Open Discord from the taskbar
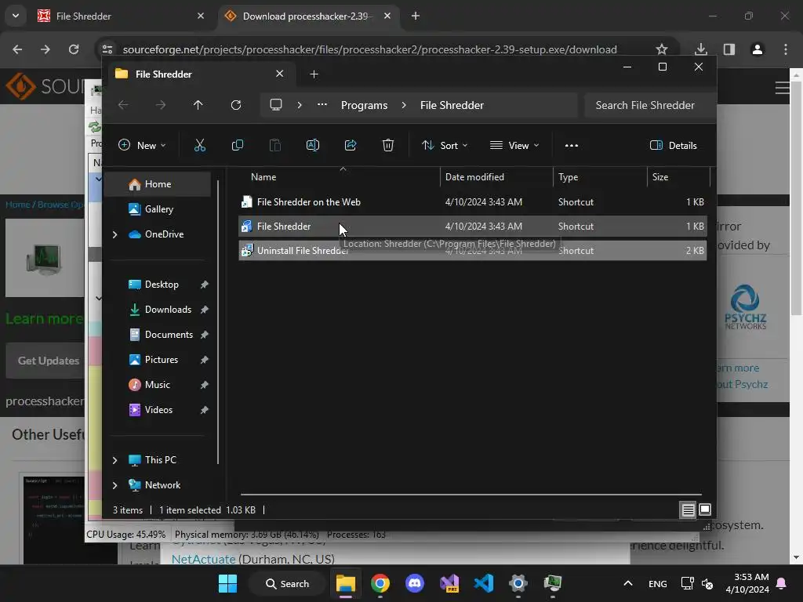The height and width of the screenshot is (602, 803). tap(414, 583)
